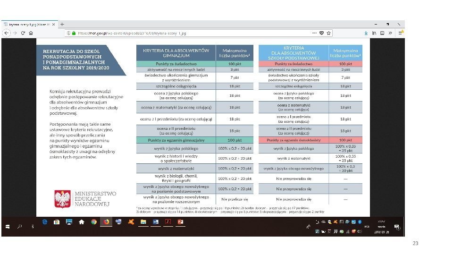Show site information icon in address bar
This screenshot has width=453, height=255.
pos(69,33)
